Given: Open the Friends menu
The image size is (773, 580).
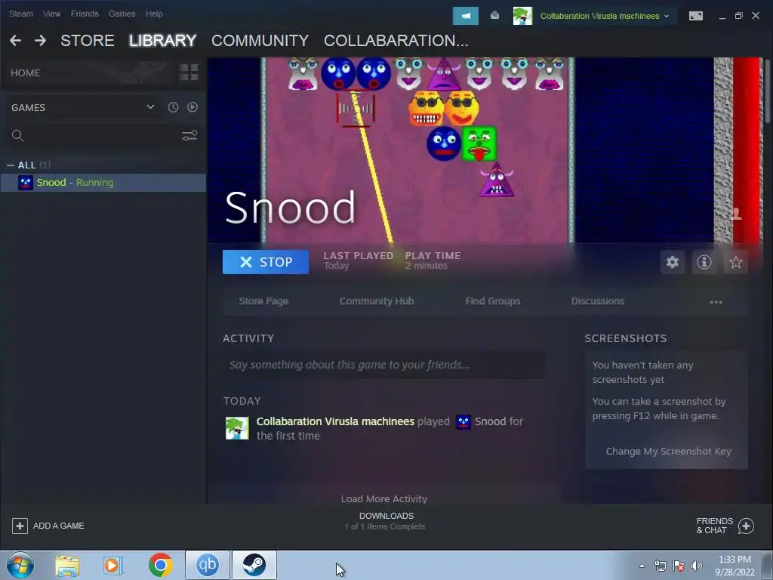Looking at the screenshot, I should (x=85, y=14).
